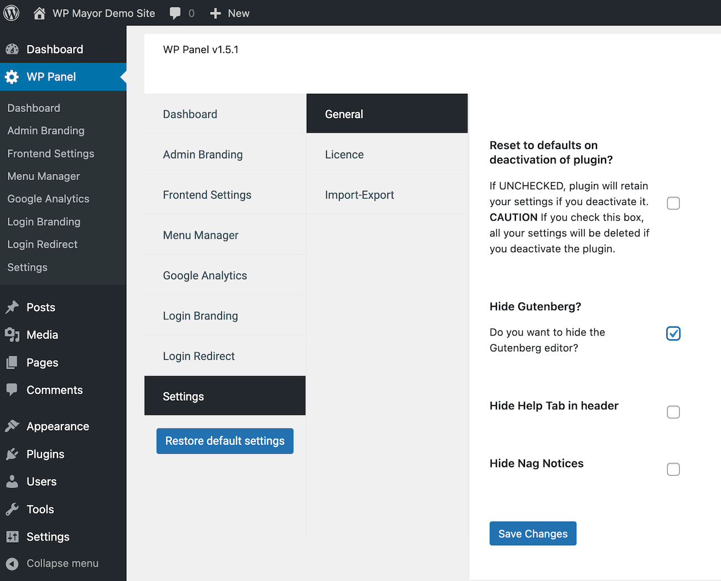Click the Users person icon
Viewport: 721px width, 581px height.
[12, 481]
